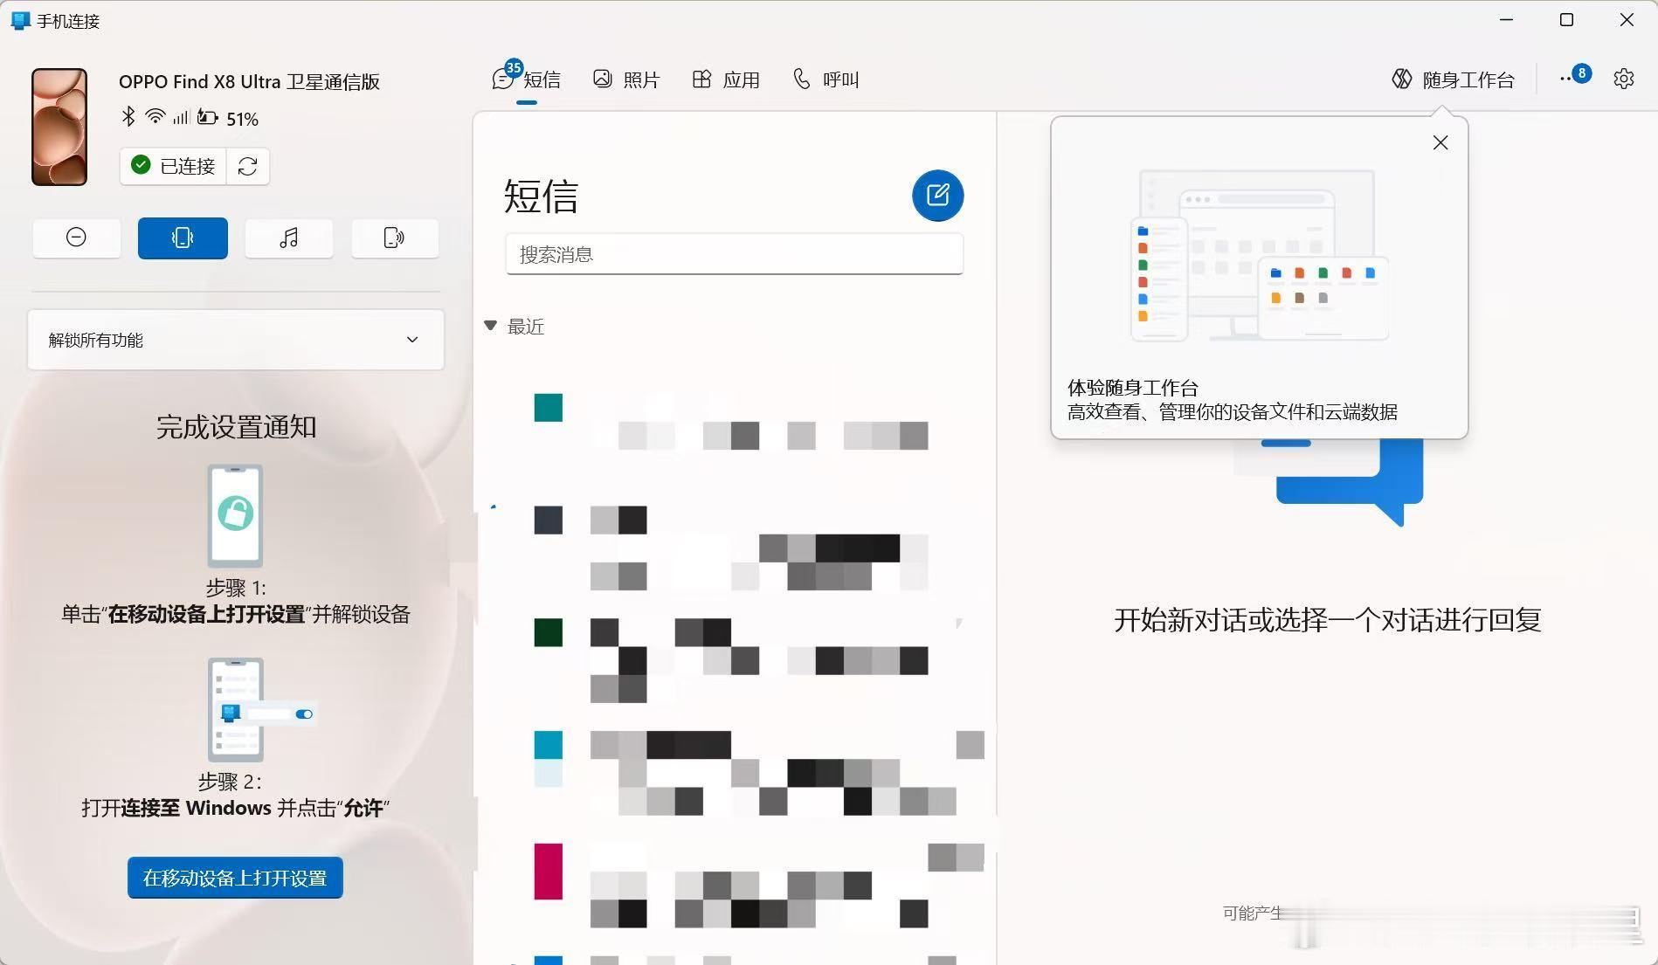Click the 体验随身工作台 heading text
The width and height of the screenshot is (1658, 965).
(x=1133, y=388)
